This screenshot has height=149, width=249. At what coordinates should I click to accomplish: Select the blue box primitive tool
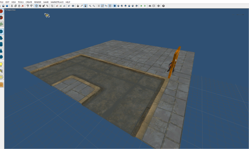[x=1, y=31]
